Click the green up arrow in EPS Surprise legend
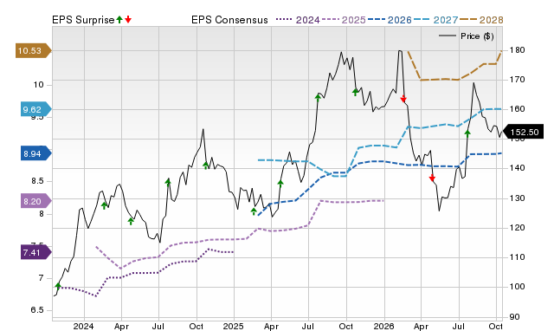Screen dimensions: 554x331 pos(119,19)
